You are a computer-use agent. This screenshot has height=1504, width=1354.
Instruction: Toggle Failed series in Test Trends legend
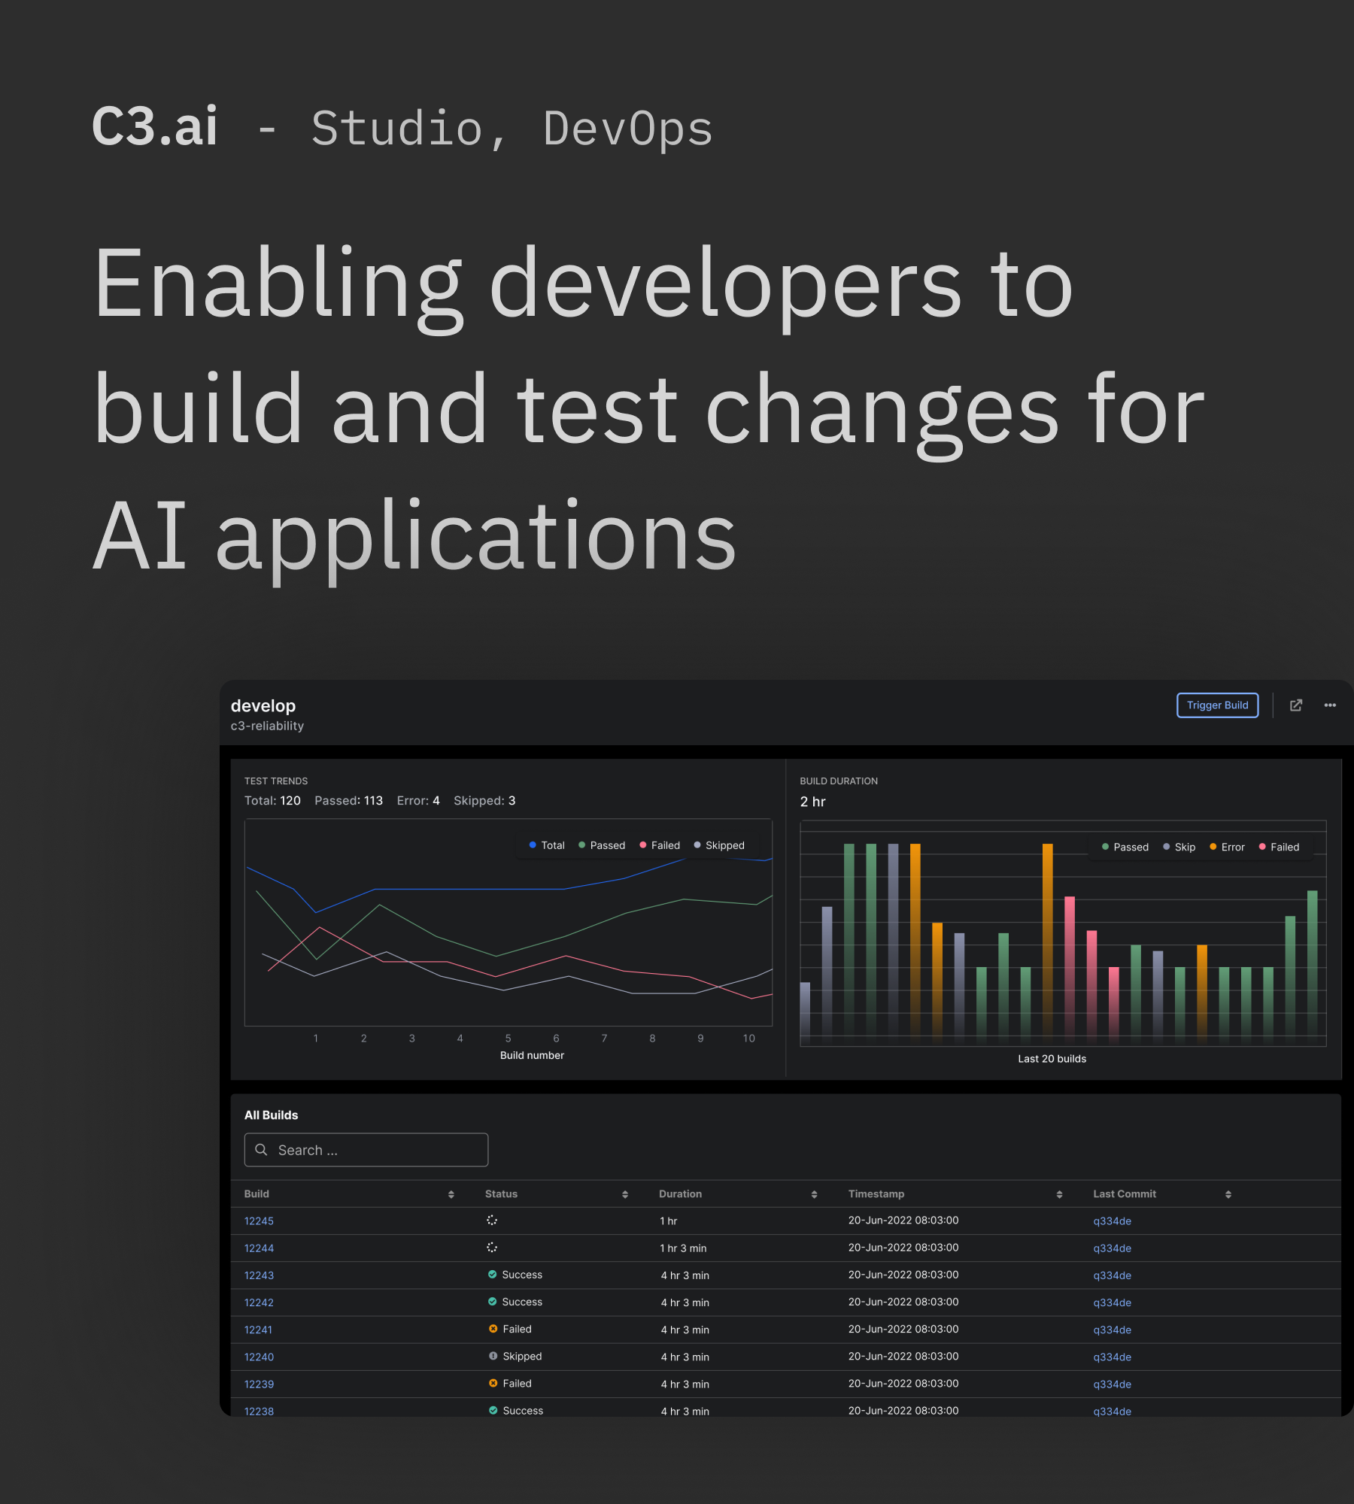click(660, 845)
